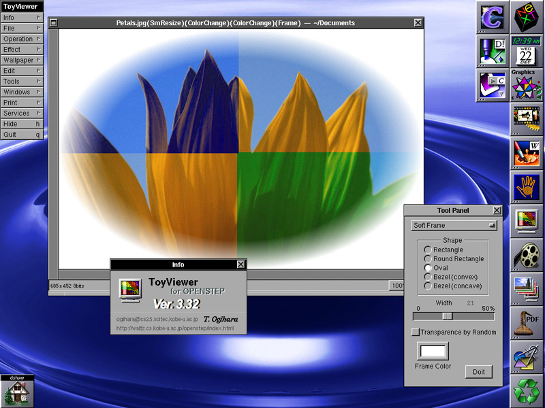Open the Soft Frame popup list
The image size is (545, 408).
click(x=454, y=226)
